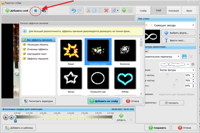Viewport: 200px width, 133px height.
Task: Select the Все эффекты свечения category
Action: pyautogui.click(x=38, y=40)
